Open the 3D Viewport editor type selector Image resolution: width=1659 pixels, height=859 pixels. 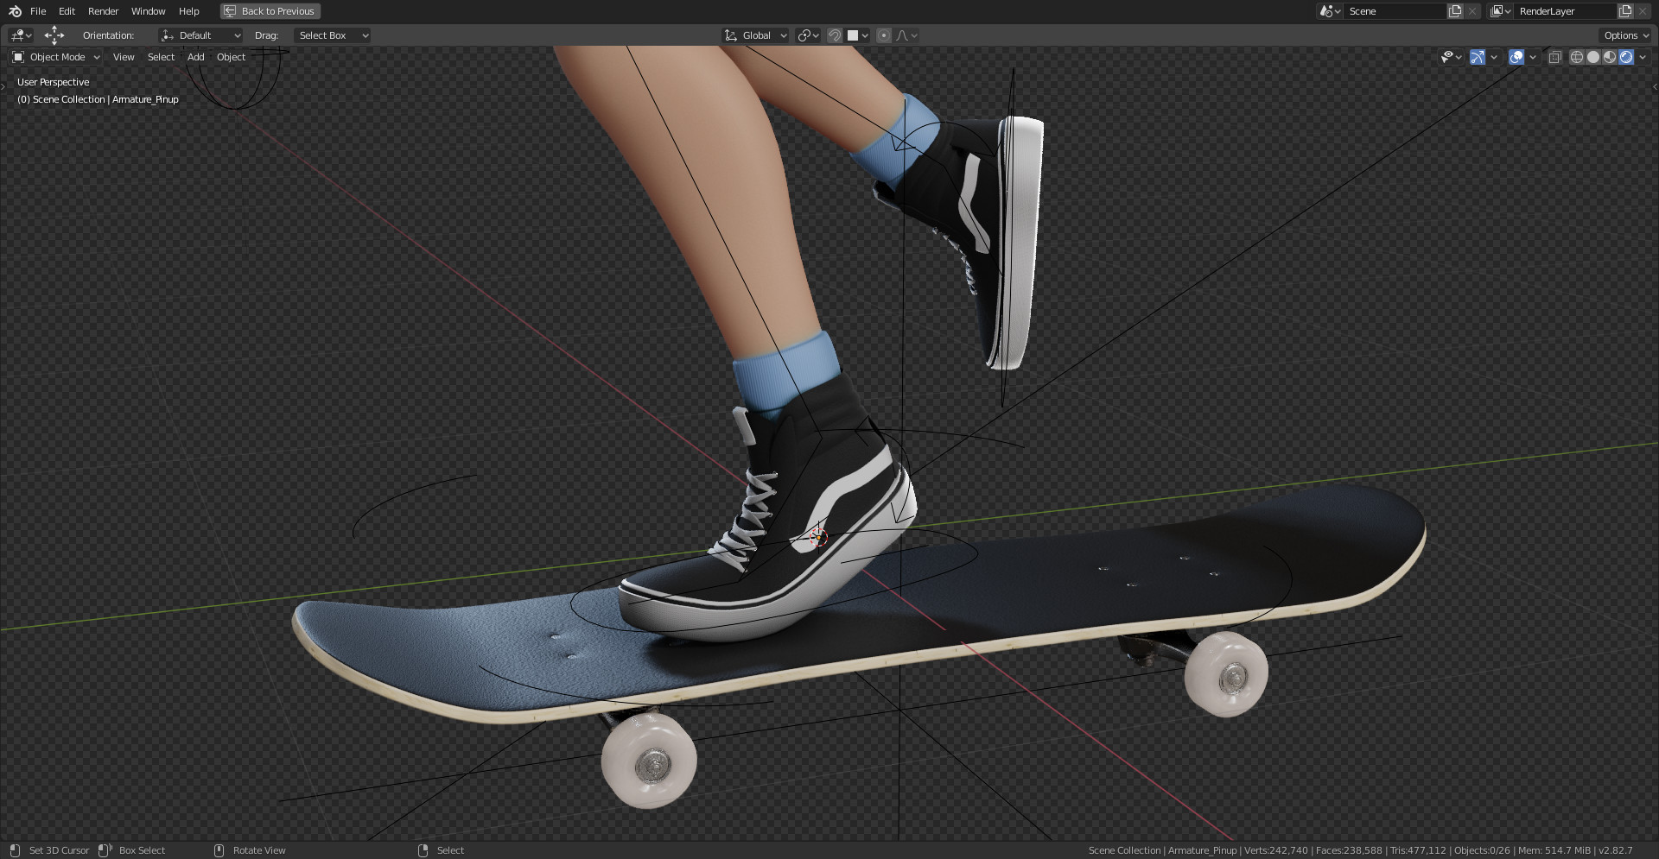[21, 35]
